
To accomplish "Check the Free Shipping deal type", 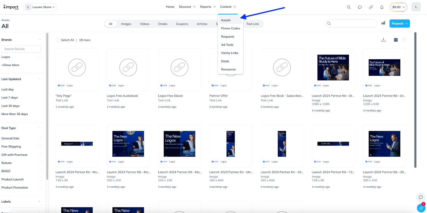I will [39, 146].
